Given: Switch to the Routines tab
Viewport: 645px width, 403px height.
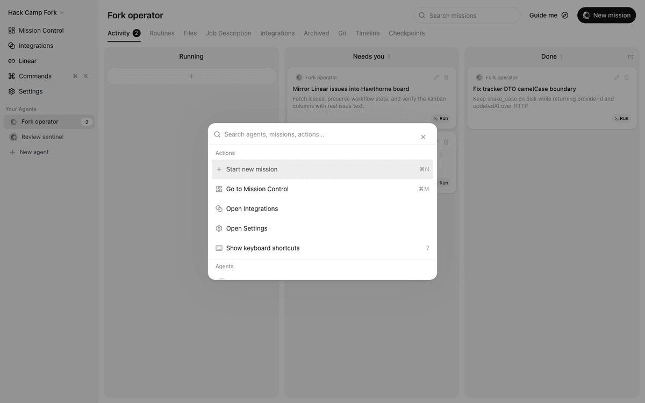Looking at the screenshot, I should [x=162, y=33].
